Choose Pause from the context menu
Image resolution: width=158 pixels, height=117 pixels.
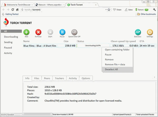(x=118, y=55)
